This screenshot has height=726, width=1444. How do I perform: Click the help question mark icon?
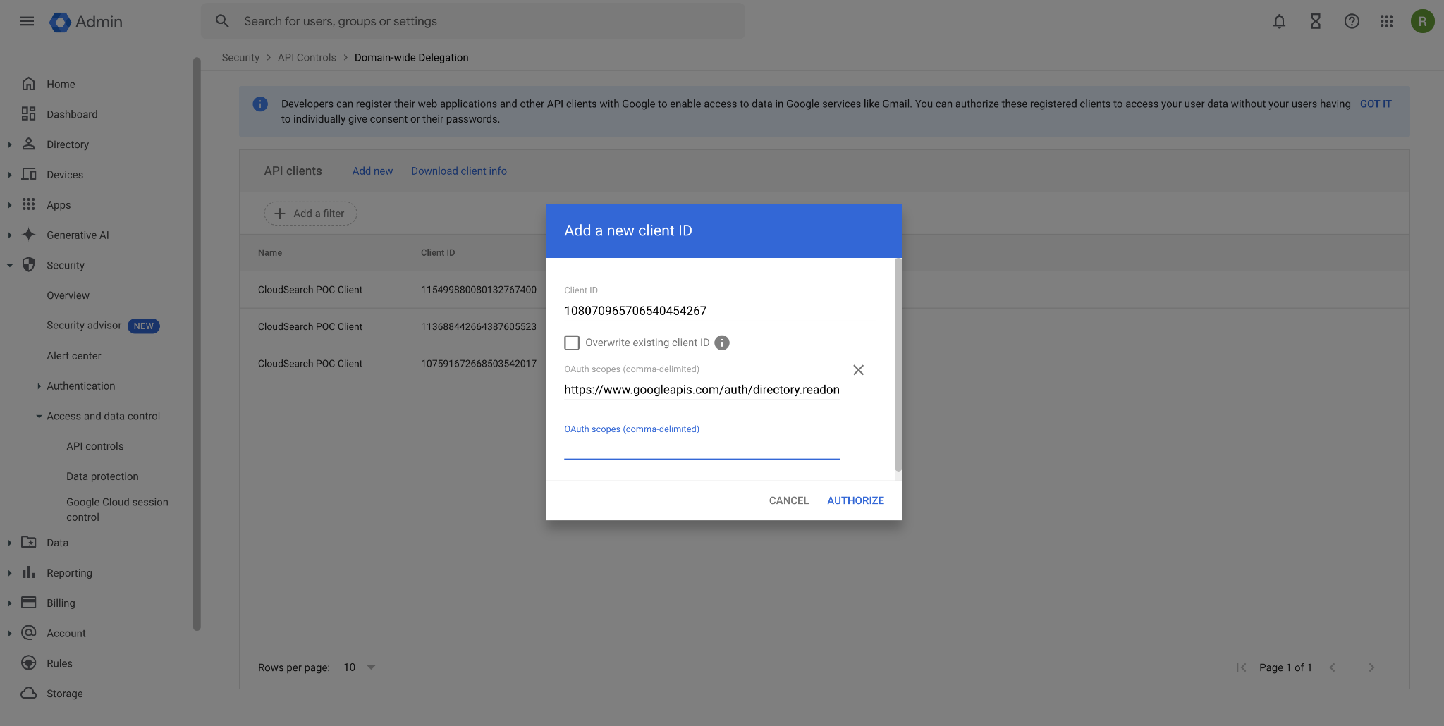point(1351,21)
